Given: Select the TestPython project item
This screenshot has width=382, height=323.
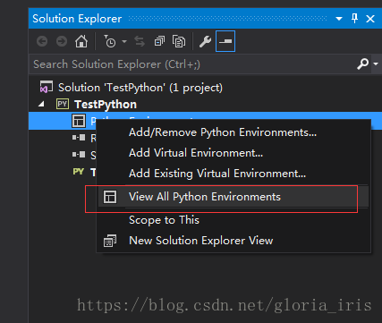Looking at the screenshot, I should (106, 105).
